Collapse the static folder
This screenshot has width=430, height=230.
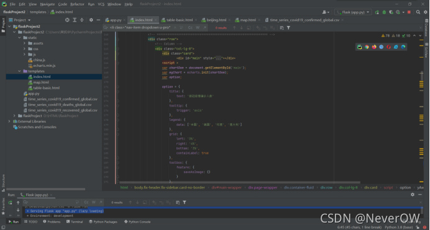click(19, 38)
